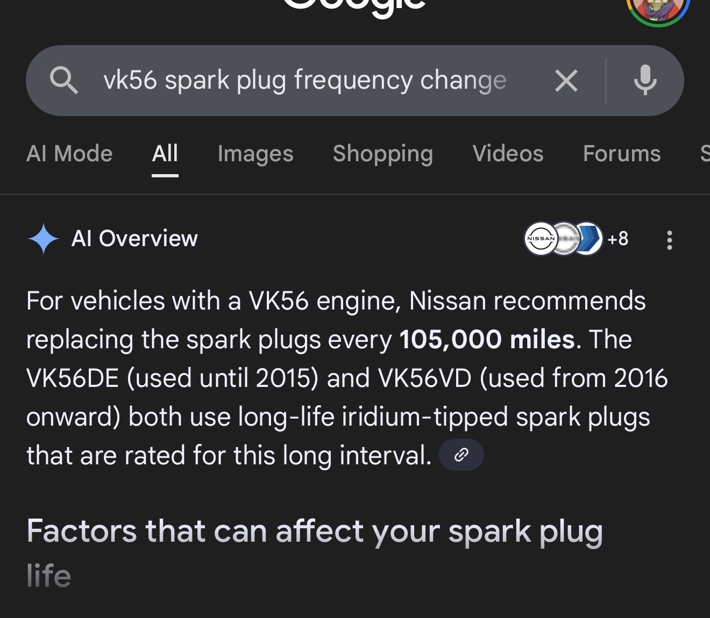
Task: Open the Shopping tab
Action: tap(382, 154)
